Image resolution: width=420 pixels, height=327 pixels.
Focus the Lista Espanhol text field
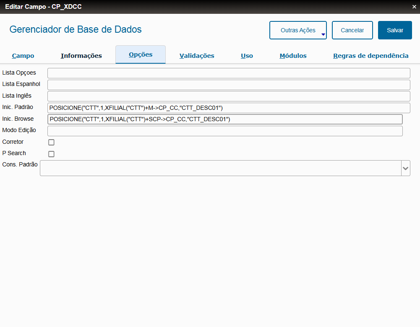229,85
